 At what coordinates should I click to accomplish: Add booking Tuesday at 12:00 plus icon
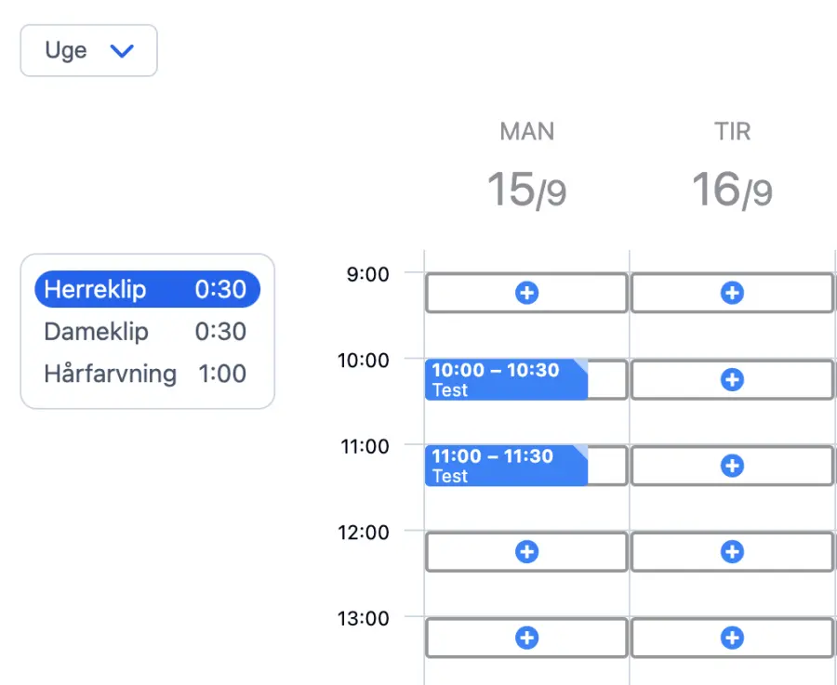tap(732, 552)
